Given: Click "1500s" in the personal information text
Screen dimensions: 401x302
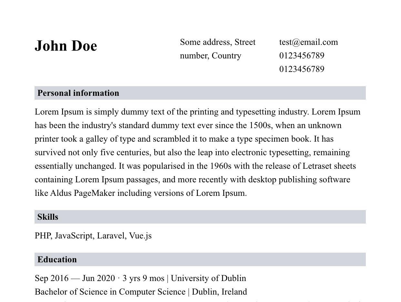Looking at the screenshot, I should (260, 126).
